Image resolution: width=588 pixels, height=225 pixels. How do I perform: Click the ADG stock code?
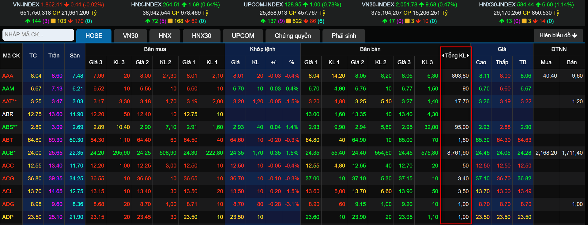coord(8,204)
